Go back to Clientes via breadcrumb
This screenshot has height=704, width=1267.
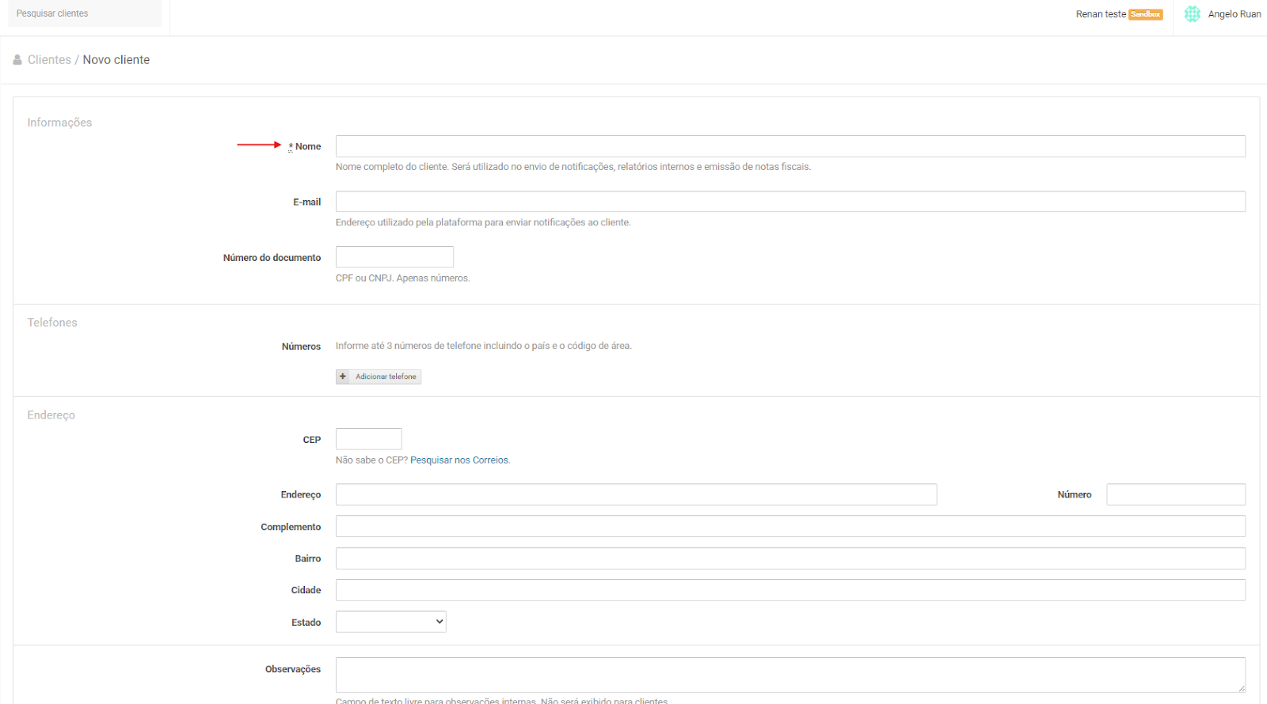(x=49, y=60)
